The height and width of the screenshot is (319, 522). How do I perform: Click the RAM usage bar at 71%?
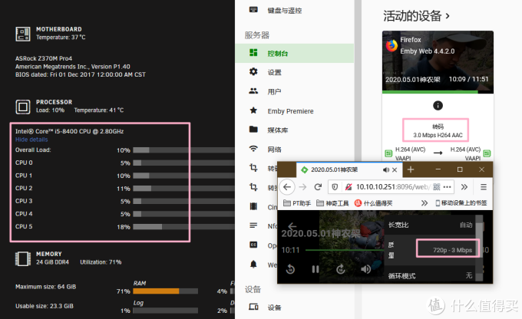[x=166, y=291]
